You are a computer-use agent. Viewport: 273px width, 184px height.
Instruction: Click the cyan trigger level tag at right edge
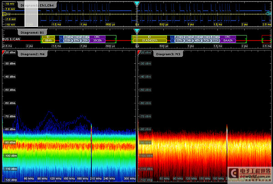pyautogui.click(x=269, y=13)
